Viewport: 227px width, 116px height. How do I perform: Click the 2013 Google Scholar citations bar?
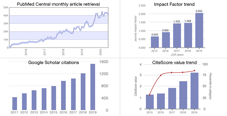pyautogui.click(x=34, y=100)
